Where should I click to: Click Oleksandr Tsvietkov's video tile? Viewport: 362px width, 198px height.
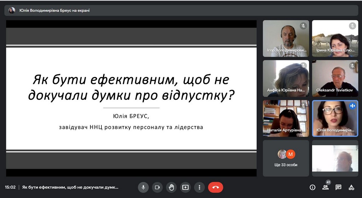(335, 78)
